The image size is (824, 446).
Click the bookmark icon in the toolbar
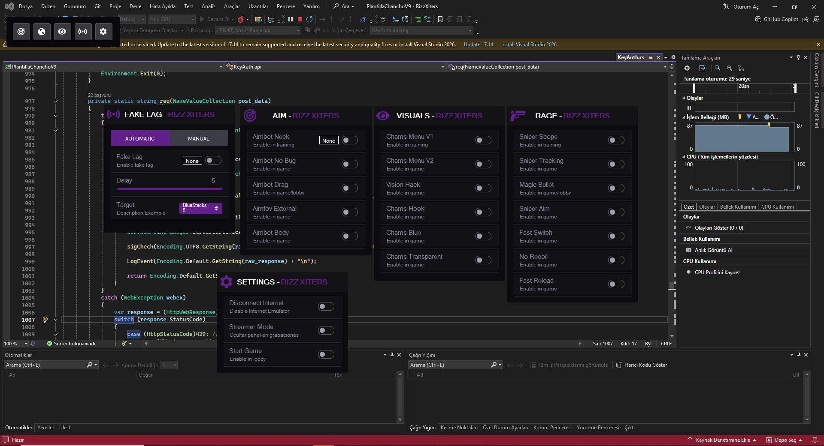coord(440,19)
